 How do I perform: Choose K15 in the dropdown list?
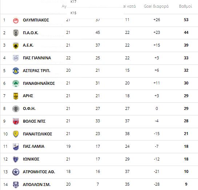click(x=73, y=13)
